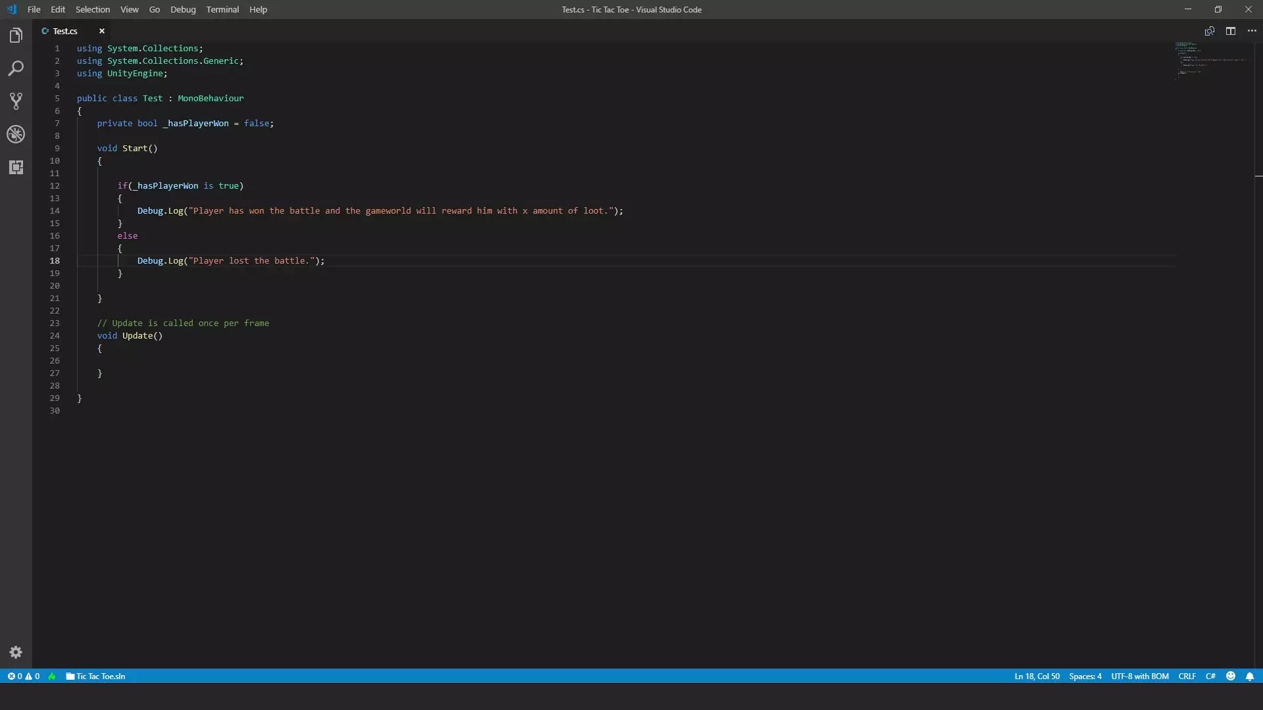The width and height of the screenshot is (1263, 710).
Task: Open the Help menu
Action: (x=258, y=9)
